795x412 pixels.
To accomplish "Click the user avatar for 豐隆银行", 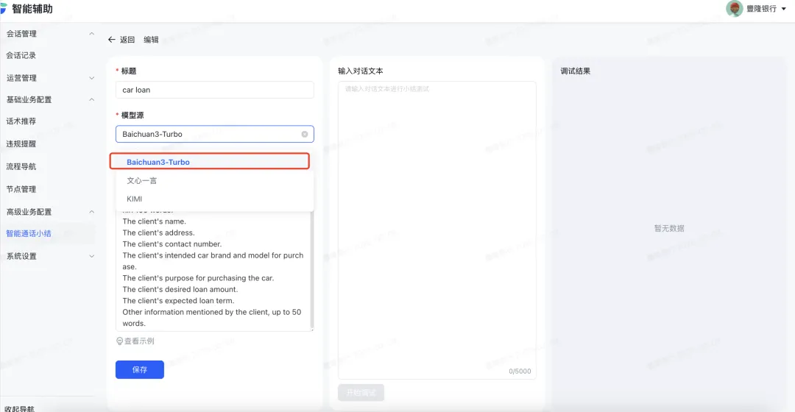I will point(734,9).
